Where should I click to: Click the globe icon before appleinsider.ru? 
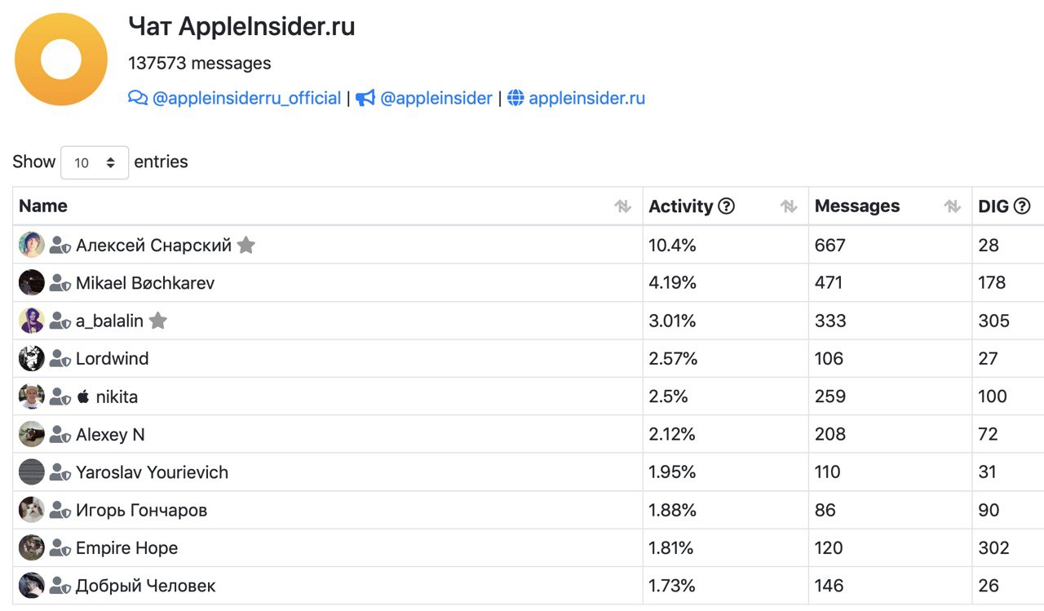[515, 98]
